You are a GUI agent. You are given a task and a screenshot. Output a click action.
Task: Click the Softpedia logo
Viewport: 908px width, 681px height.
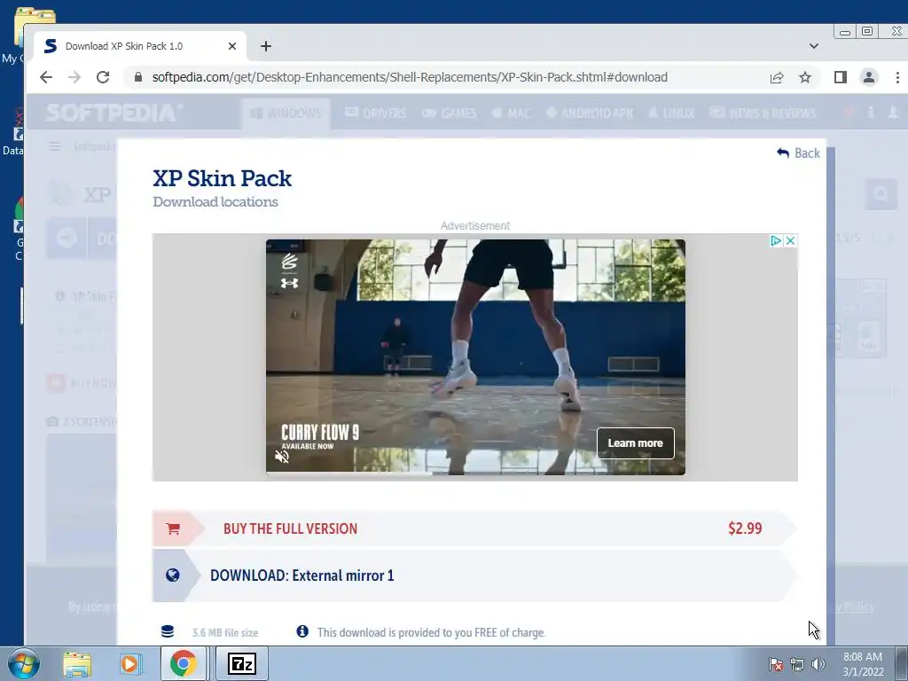(114, 113)
